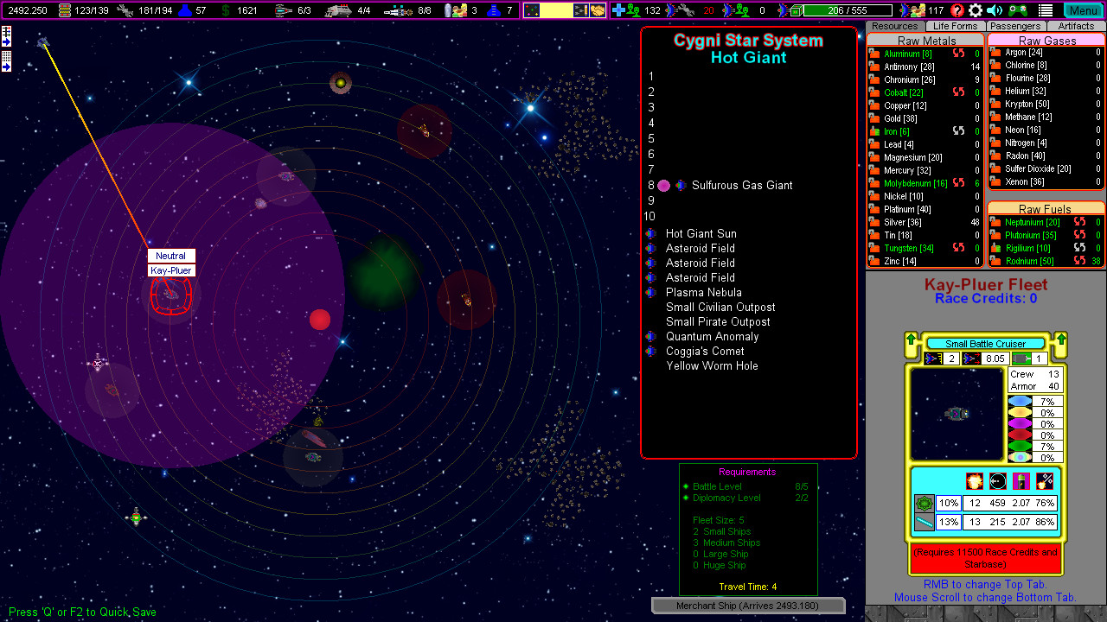
Task: Click the green dollar credits icon in the top bar
Action: coord(226,10)
